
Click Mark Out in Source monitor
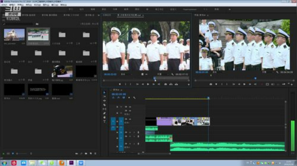[130, 84]
